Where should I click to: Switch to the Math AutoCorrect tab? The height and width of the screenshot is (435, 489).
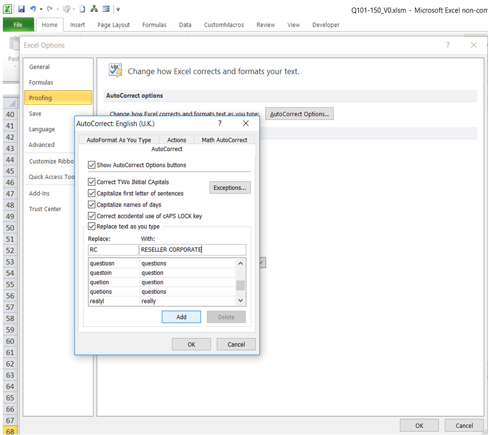point(224,139)
